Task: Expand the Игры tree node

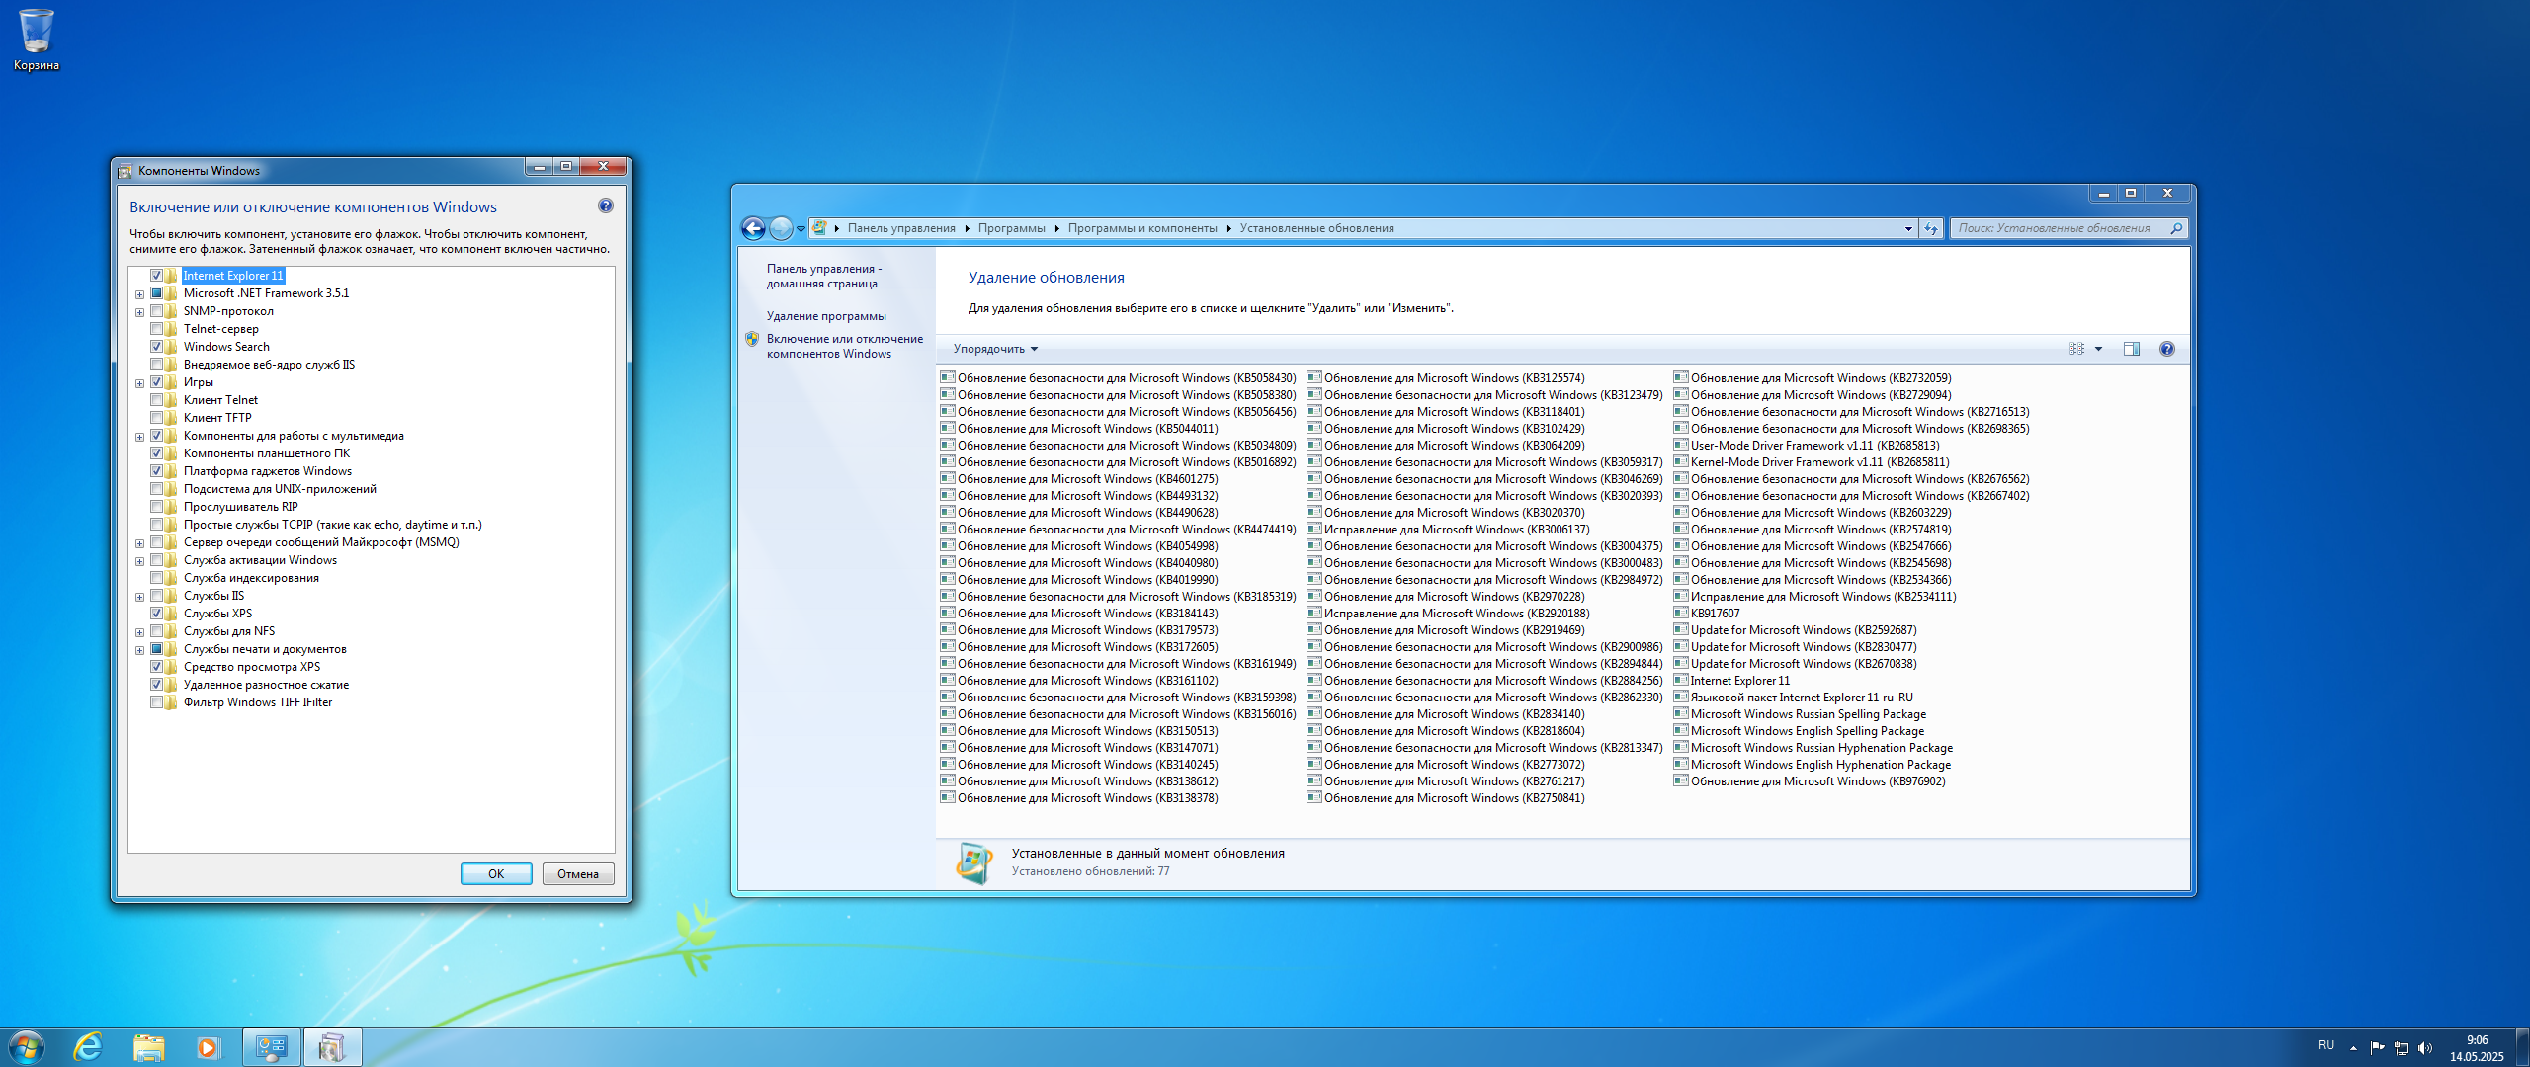Action: 139,383
